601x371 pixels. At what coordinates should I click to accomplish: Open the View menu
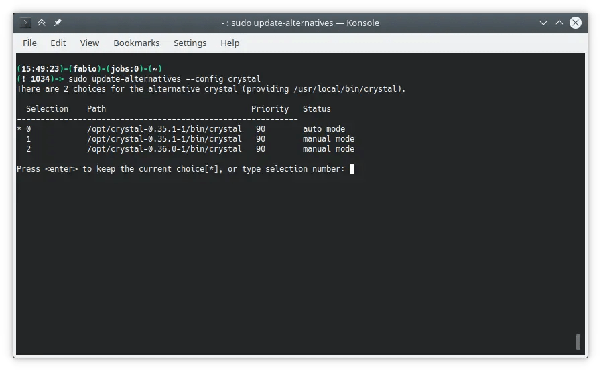click(x=90, y=43)
